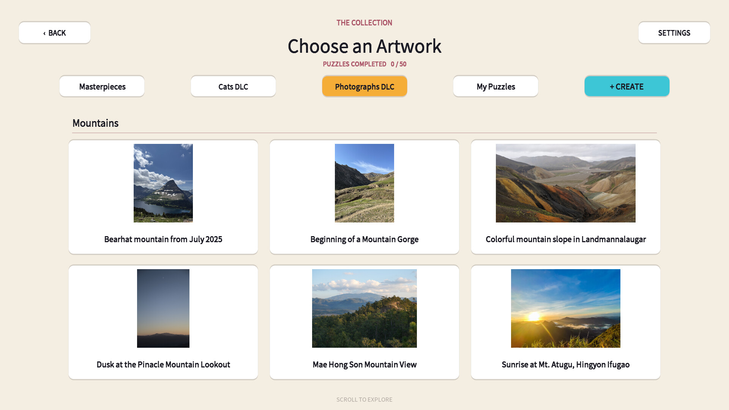
Task: Open the Settings menu
Action: [674, 33]
